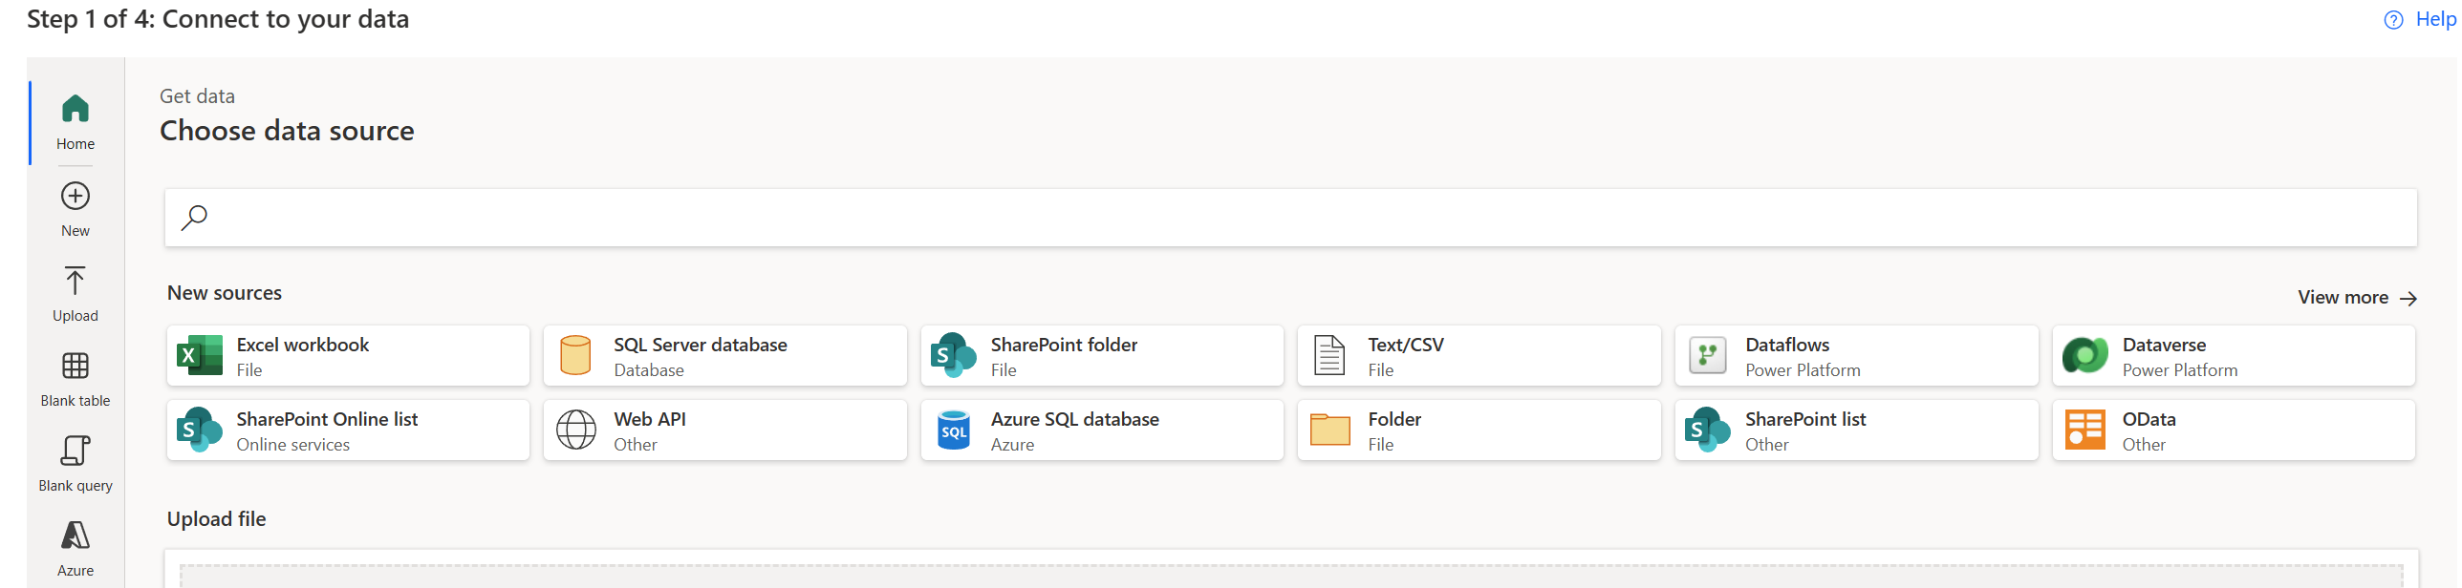2462x588 pixels.
Task: Choose SQL Server database source
Action: [725, 356]
